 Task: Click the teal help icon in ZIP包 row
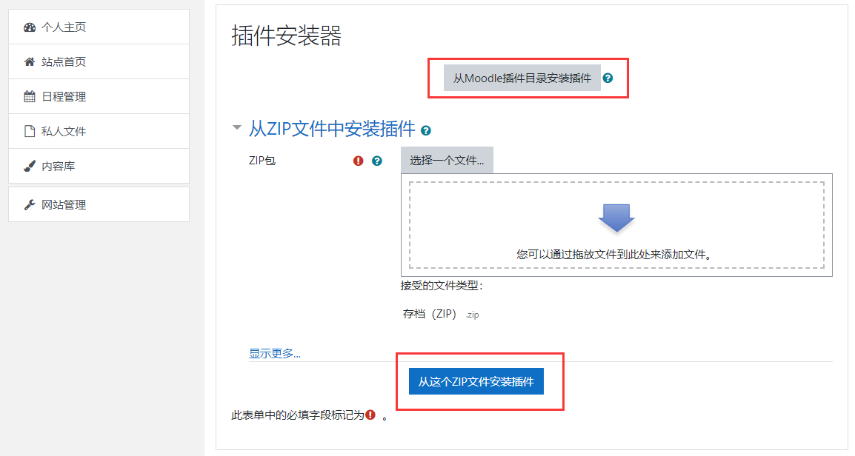click(376, 161)
